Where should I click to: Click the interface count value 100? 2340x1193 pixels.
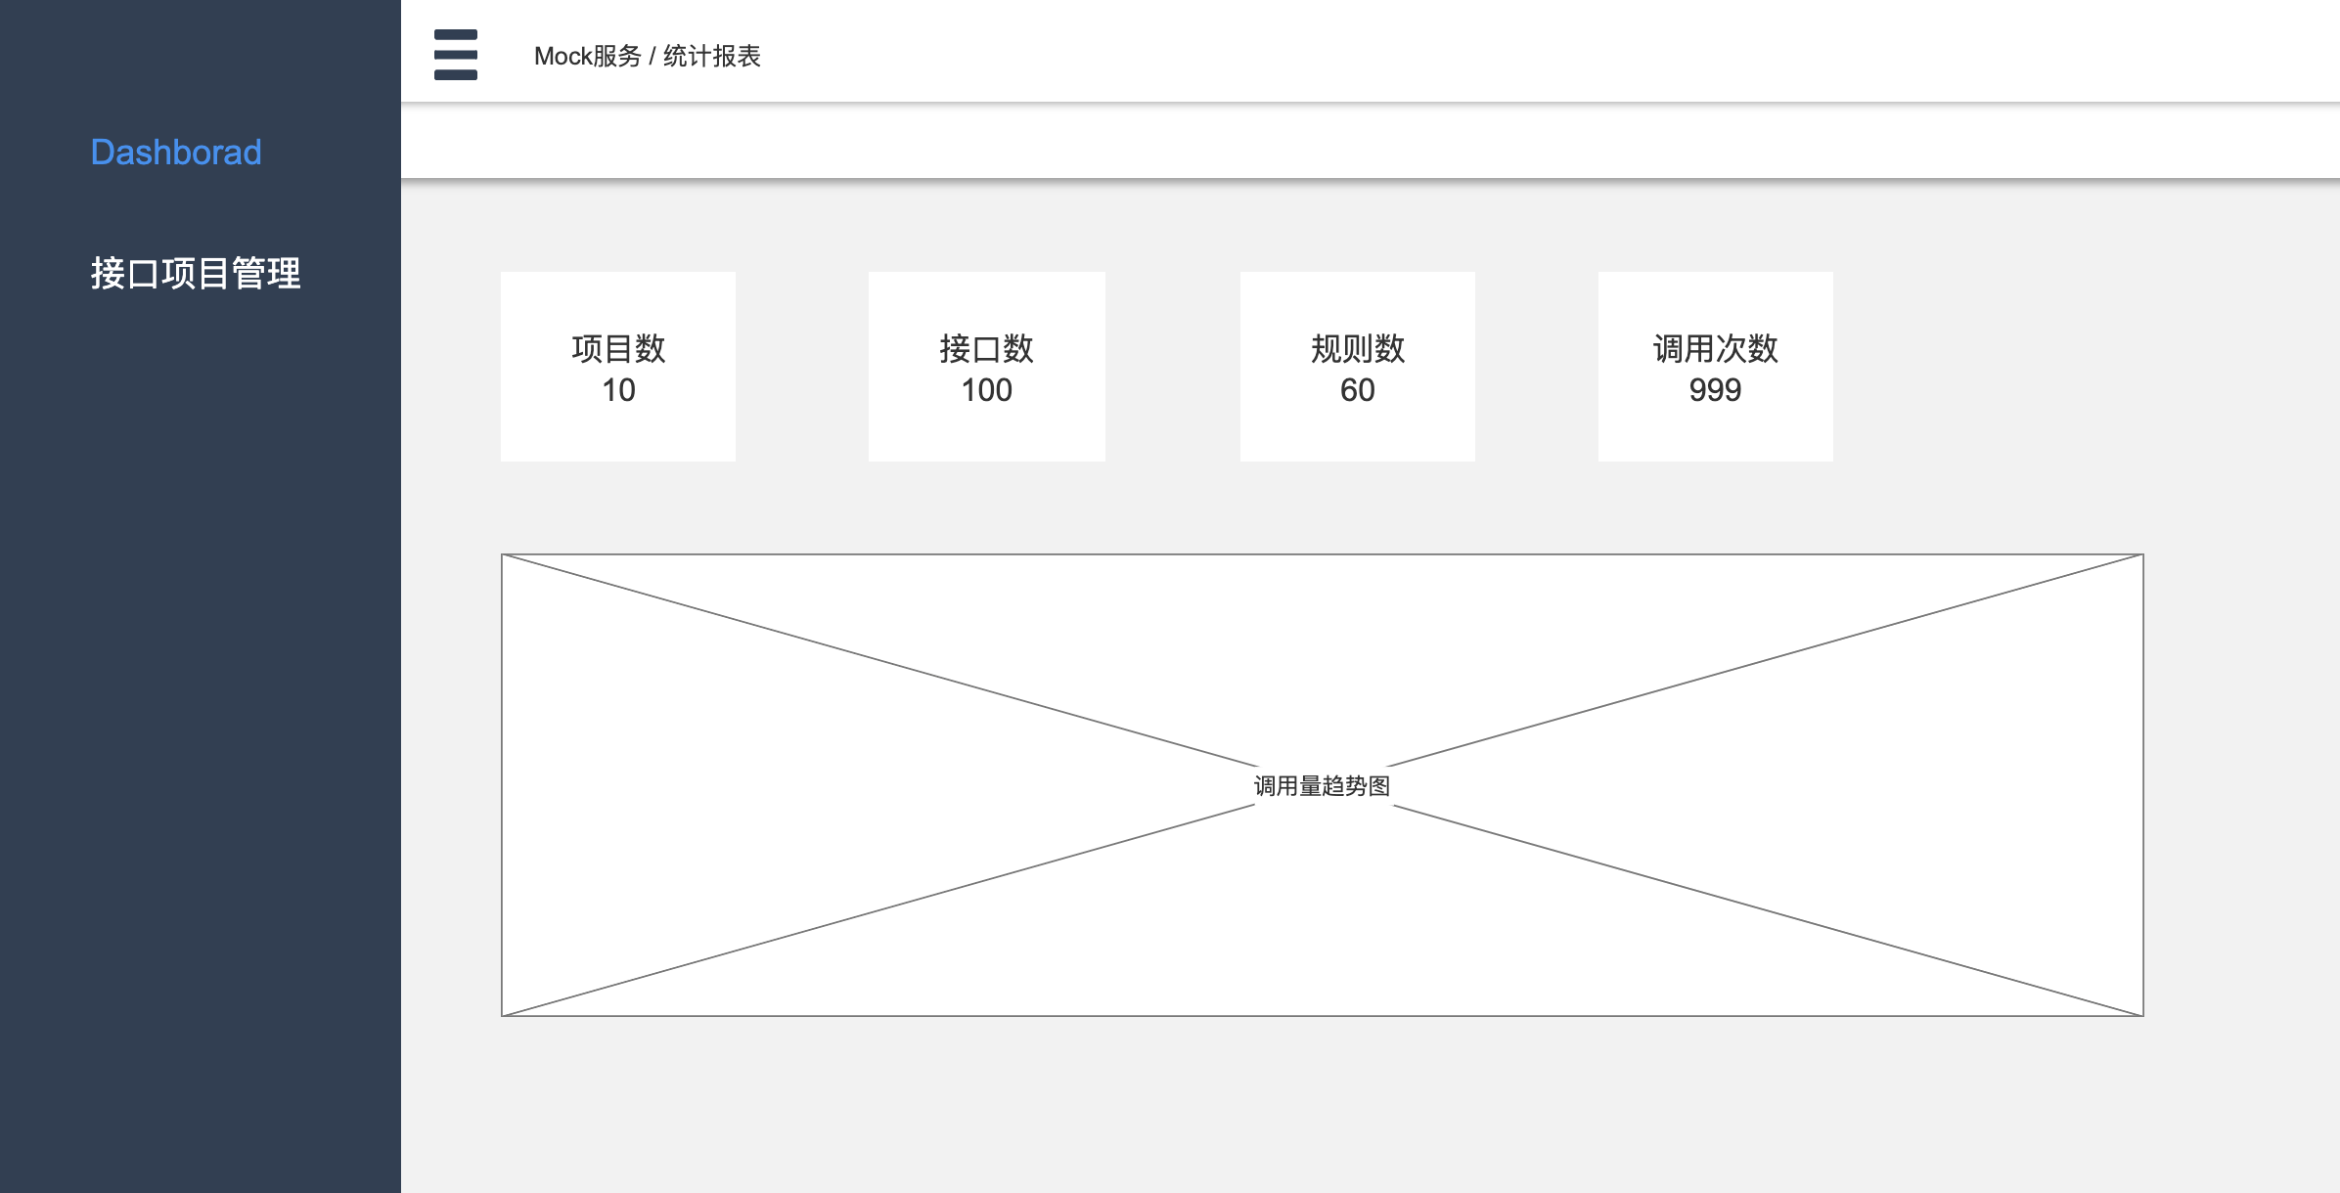coord(986,390)
